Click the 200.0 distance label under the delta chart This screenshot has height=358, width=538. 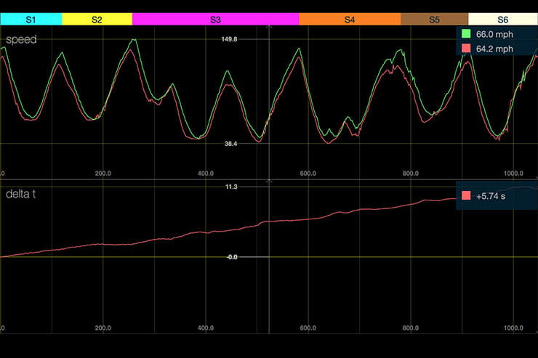point(103,328)
